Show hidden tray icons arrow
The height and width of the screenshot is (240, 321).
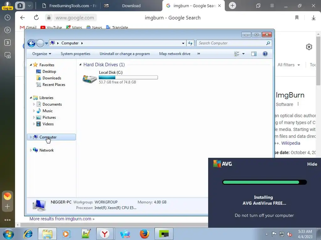266,234
